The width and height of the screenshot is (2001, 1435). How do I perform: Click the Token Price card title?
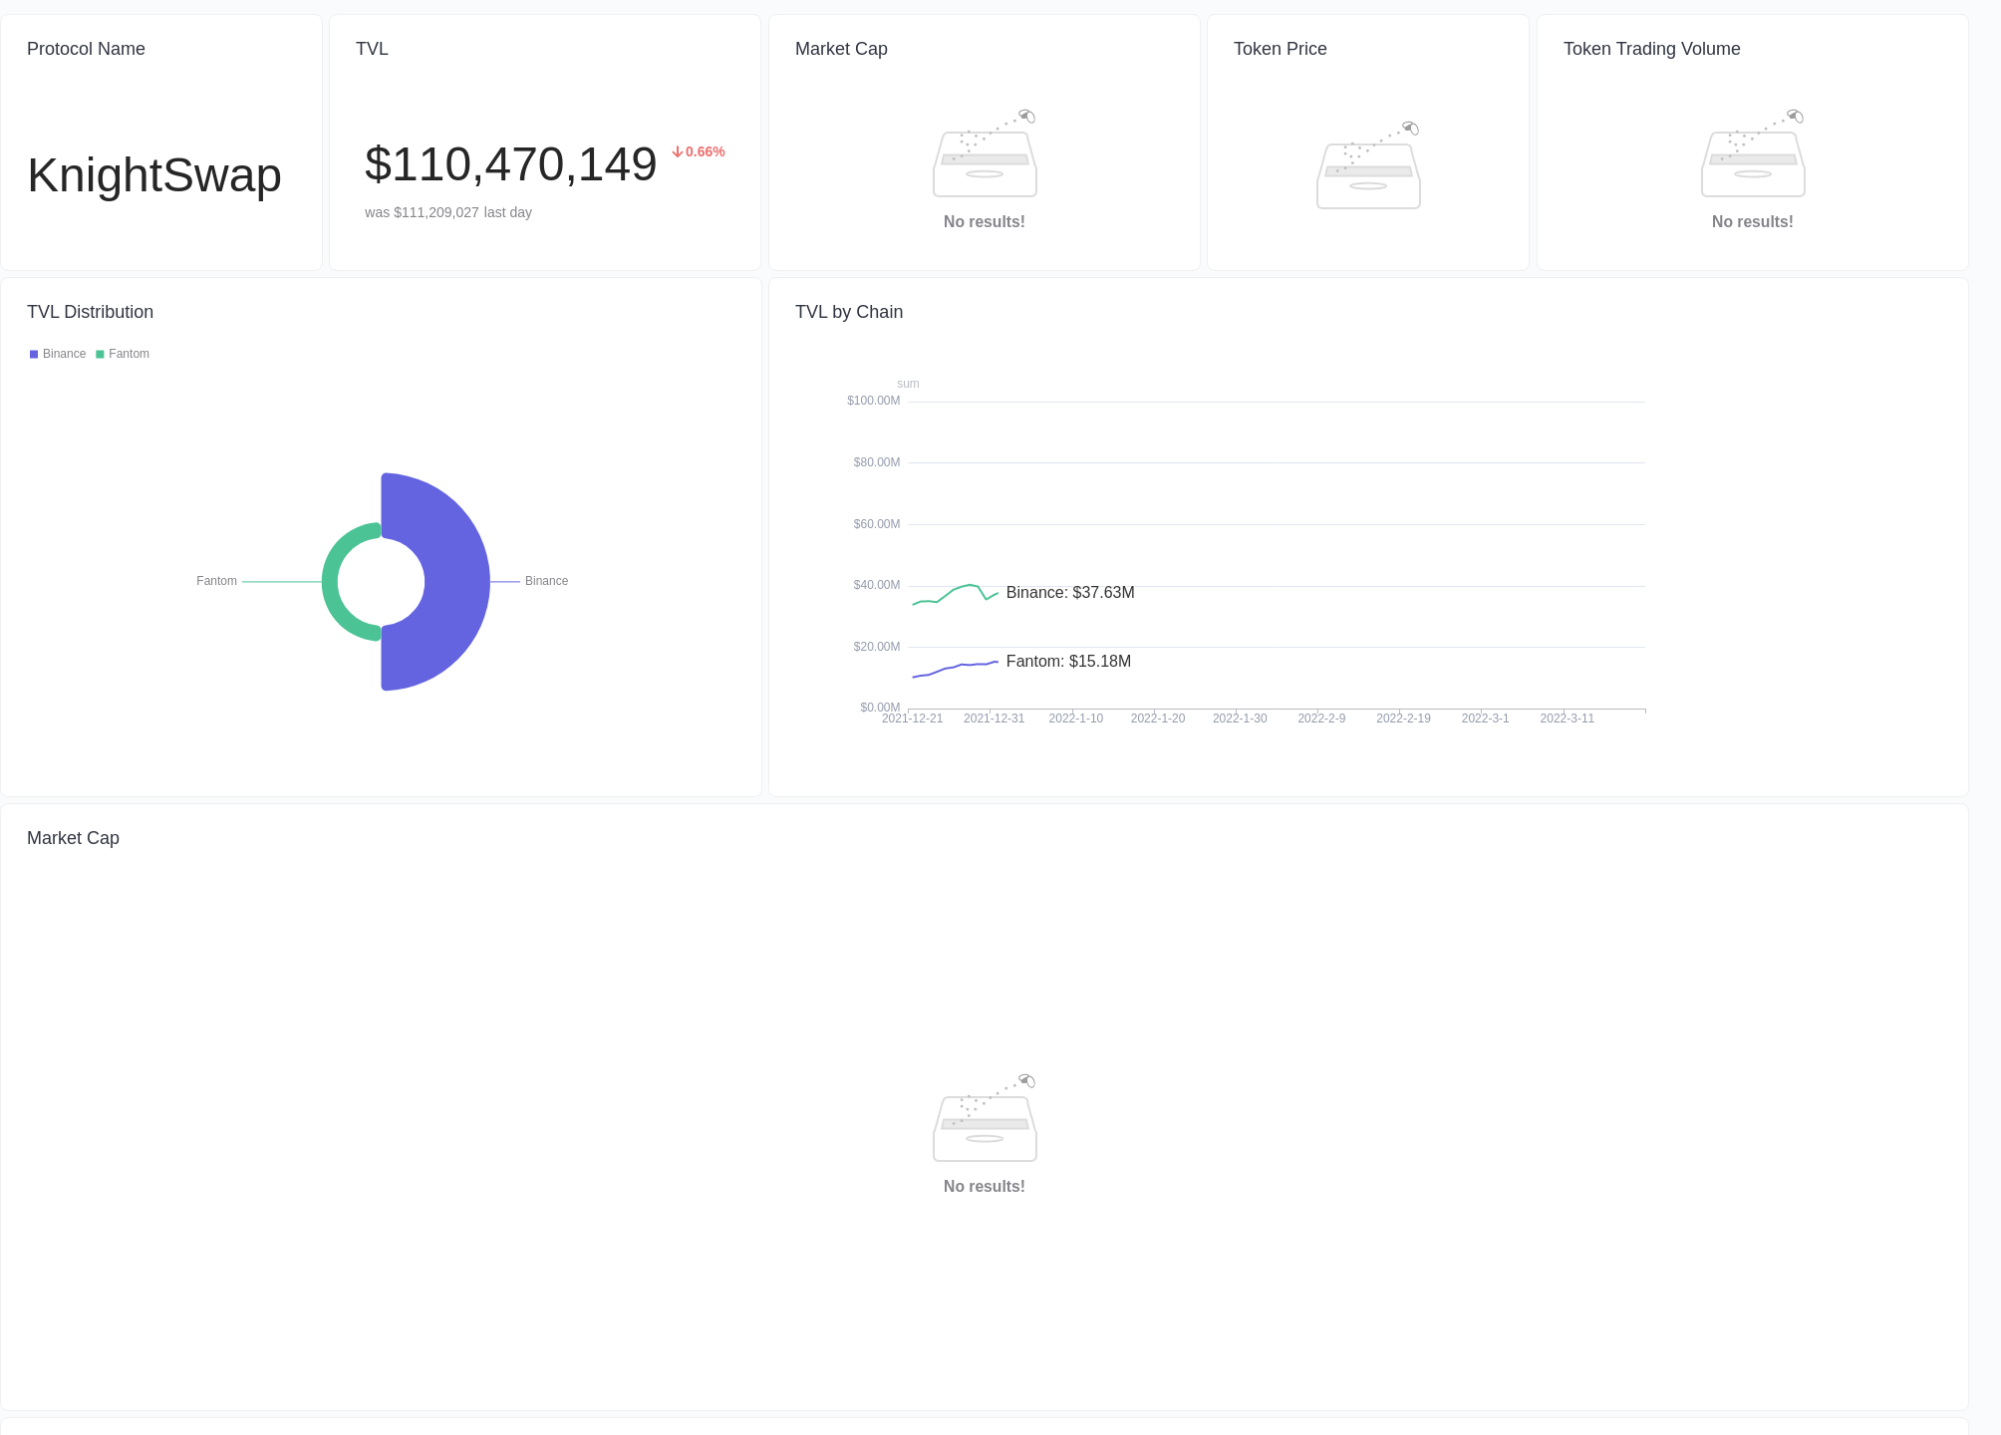coord(1281,49)
